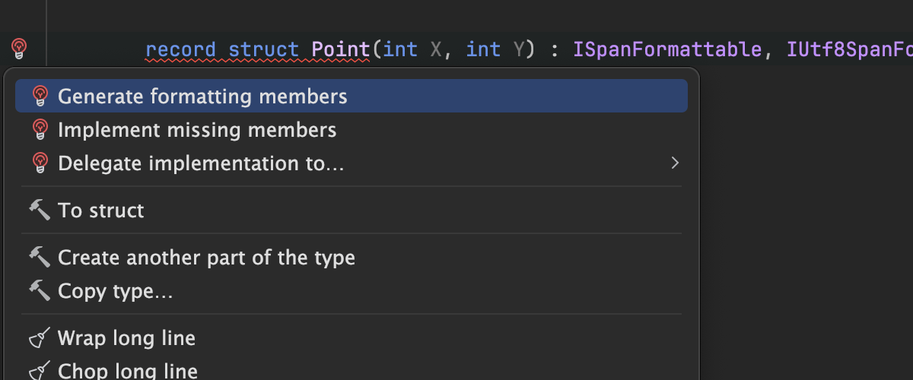Screen dimensions: 913x380
Task: Apply the Chop long line action
Action: tap(127, 371)
